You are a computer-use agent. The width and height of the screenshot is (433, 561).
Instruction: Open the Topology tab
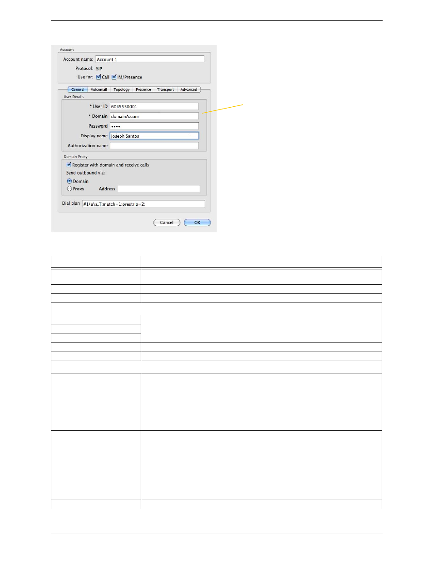pos(122,89)
